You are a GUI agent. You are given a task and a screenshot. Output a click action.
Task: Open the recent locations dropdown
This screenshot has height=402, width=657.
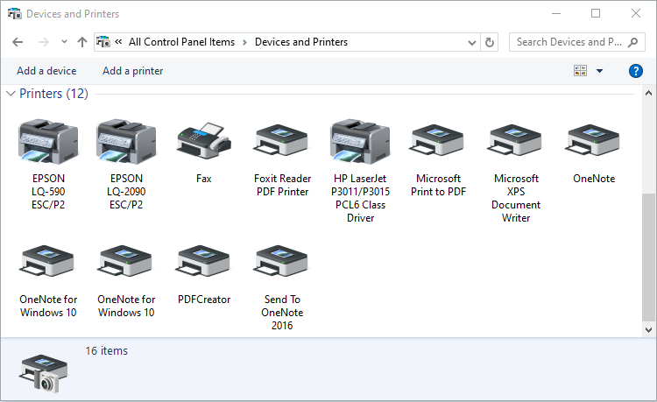point(64,42)
